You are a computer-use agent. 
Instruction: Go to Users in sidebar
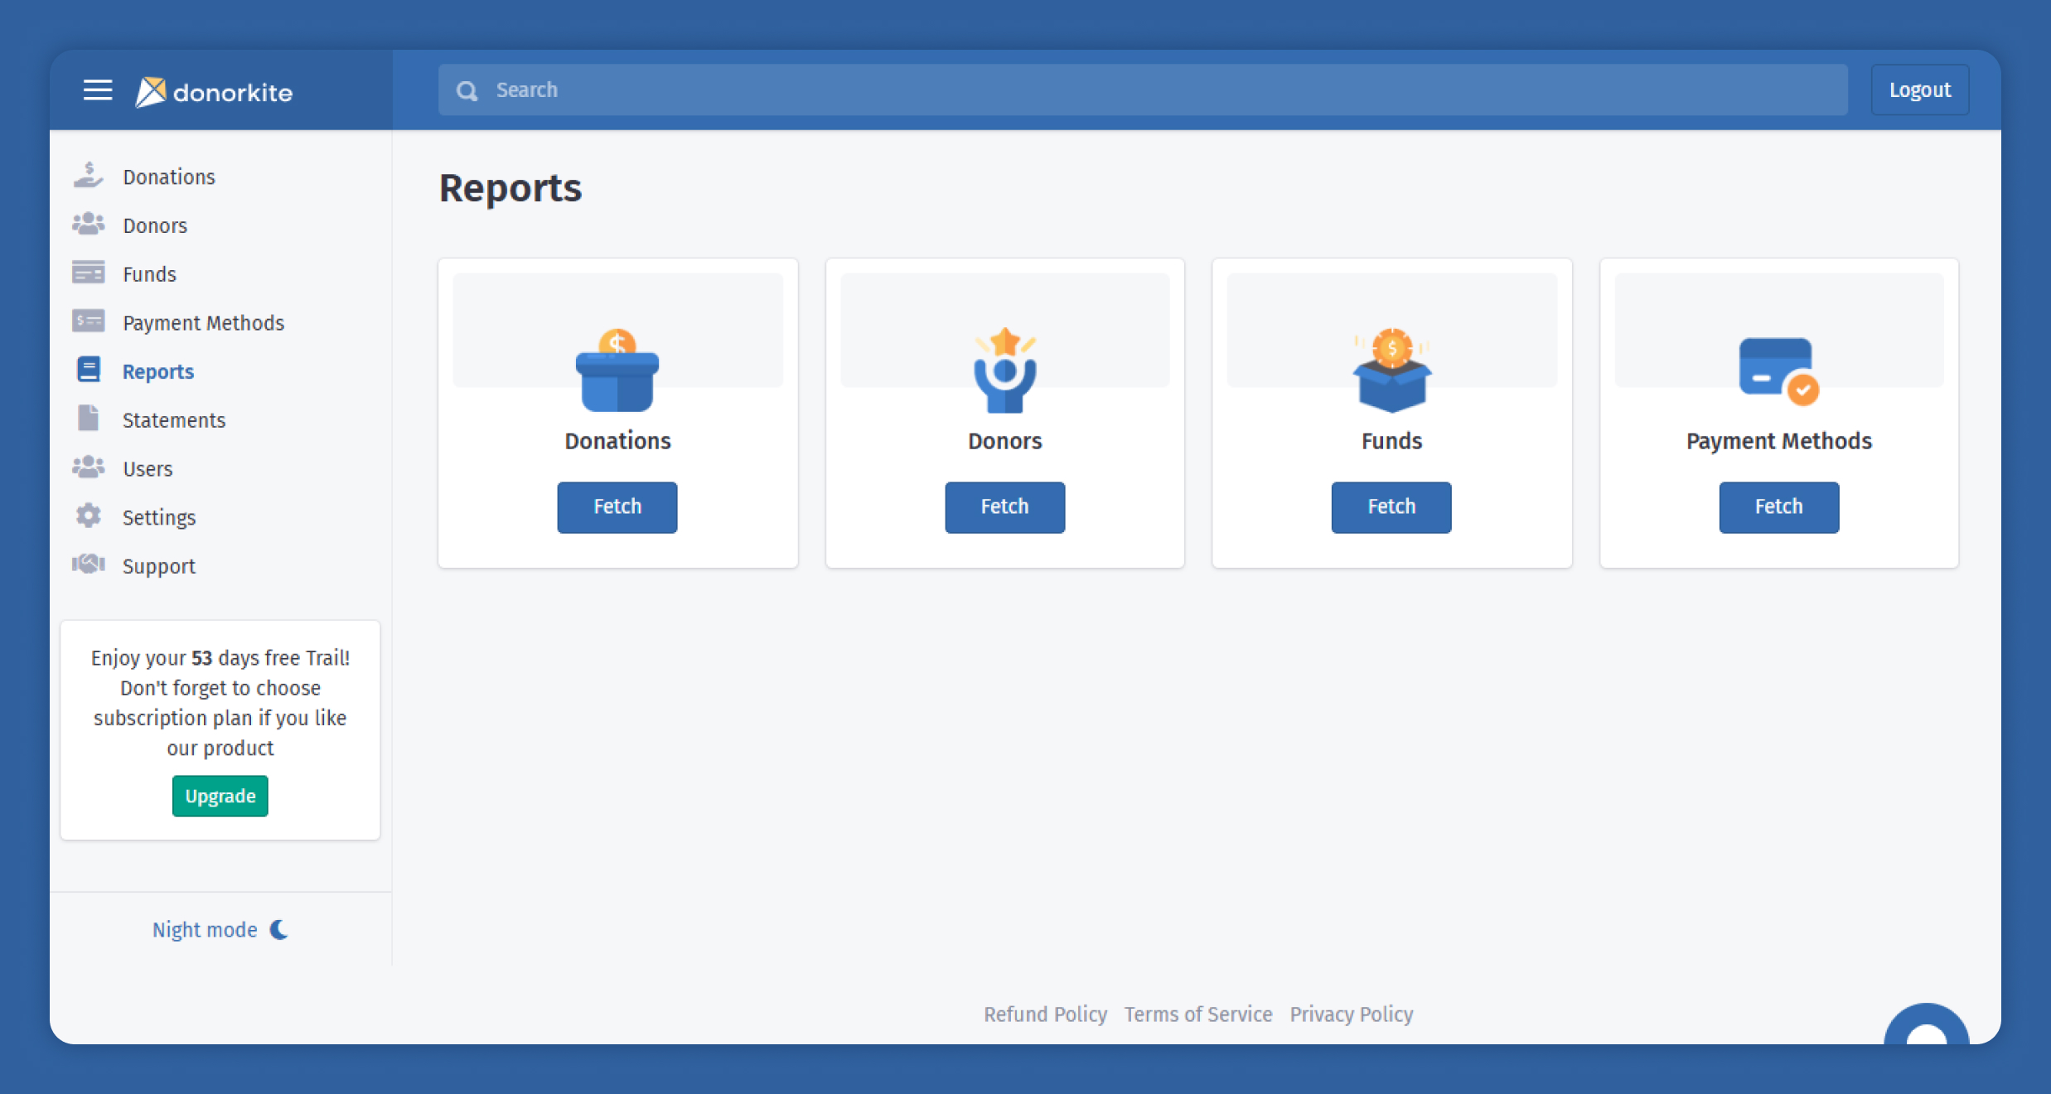click(148, 469)
